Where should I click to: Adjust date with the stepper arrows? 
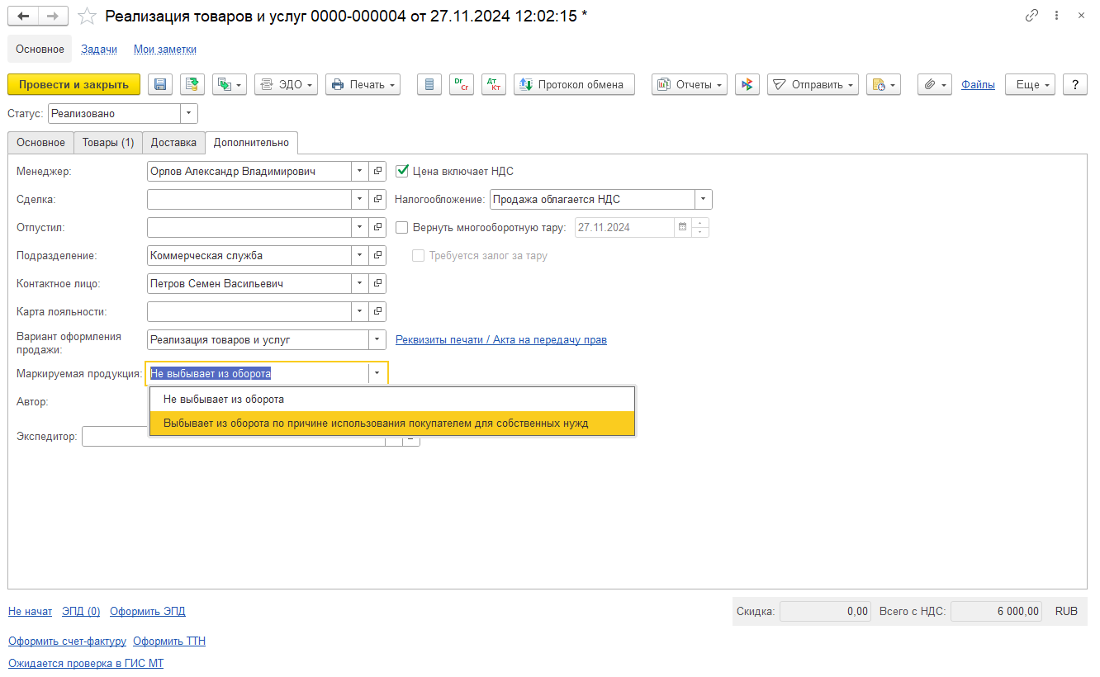point(700,227)
